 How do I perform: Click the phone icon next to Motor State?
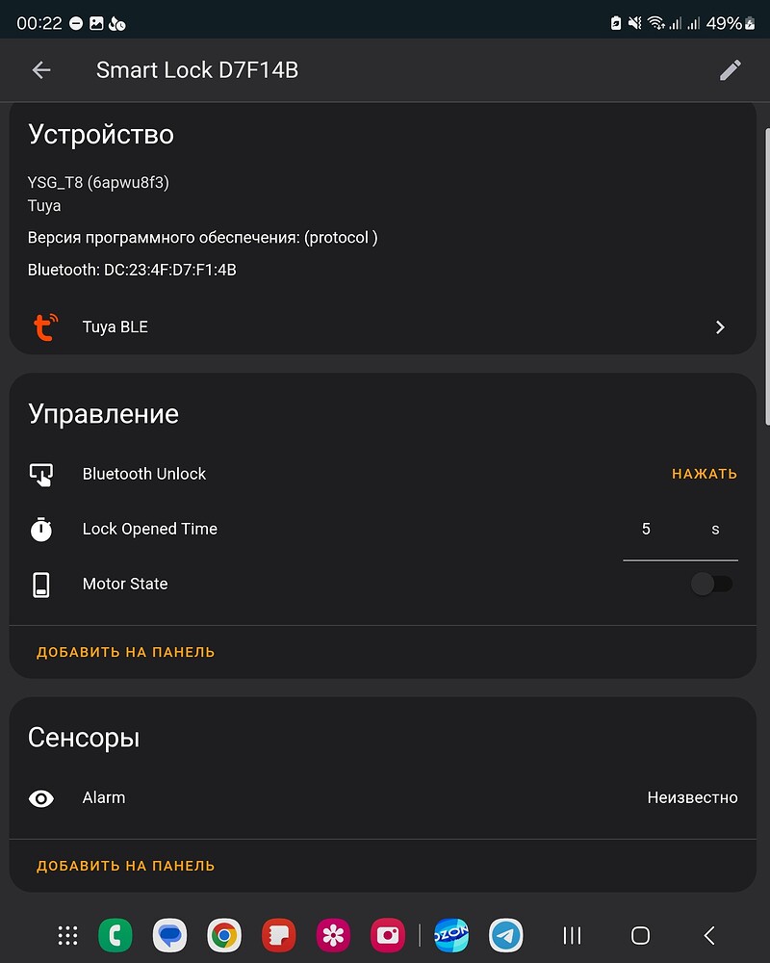point(42,584)
